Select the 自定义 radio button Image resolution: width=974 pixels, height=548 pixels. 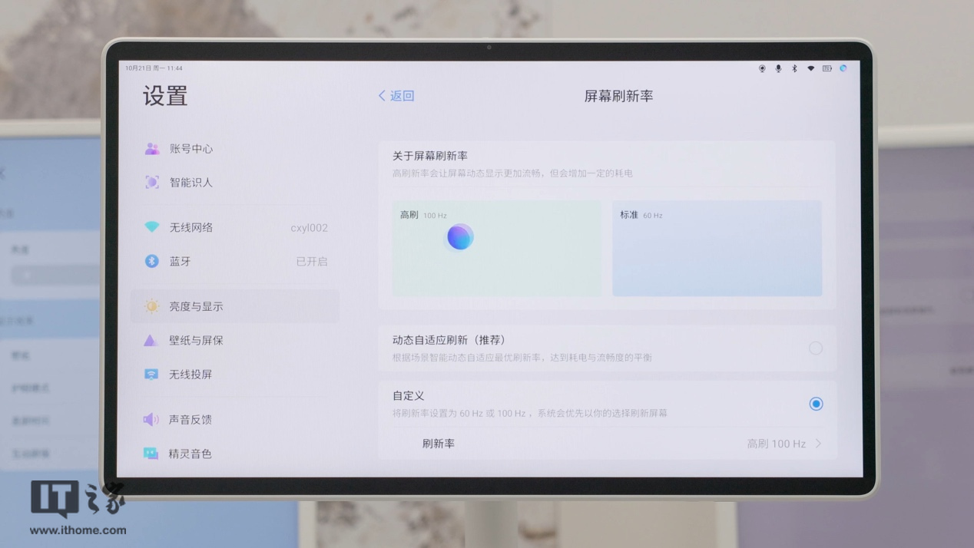coord(816,404)
